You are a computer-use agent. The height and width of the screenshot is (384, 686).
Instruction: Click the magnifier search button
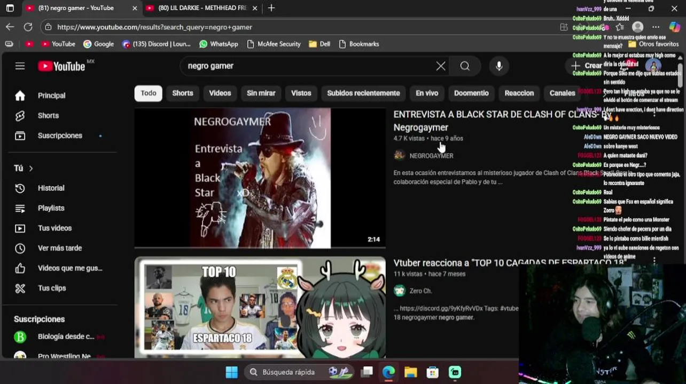click(465, 66)
